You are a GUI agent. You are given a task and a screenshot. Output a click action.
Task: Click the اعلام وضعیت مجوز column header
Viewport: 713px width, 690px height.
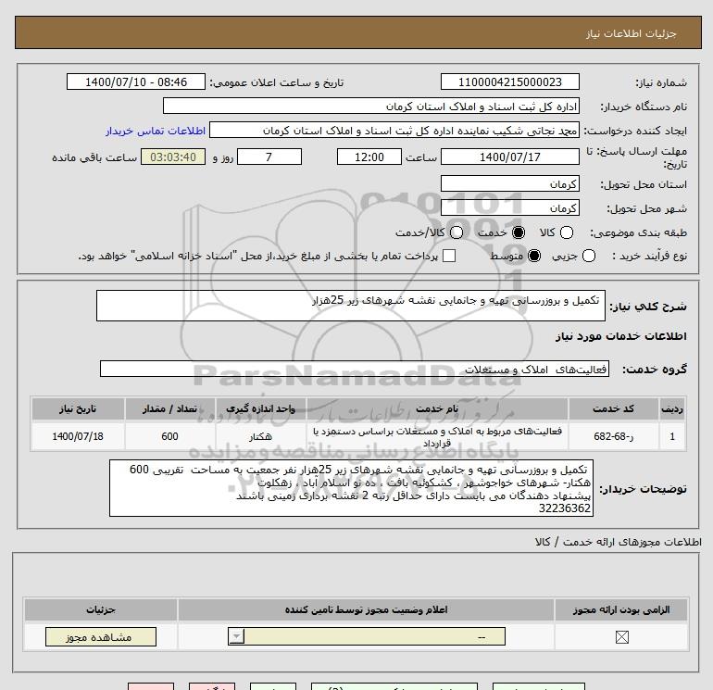point(366,609)
